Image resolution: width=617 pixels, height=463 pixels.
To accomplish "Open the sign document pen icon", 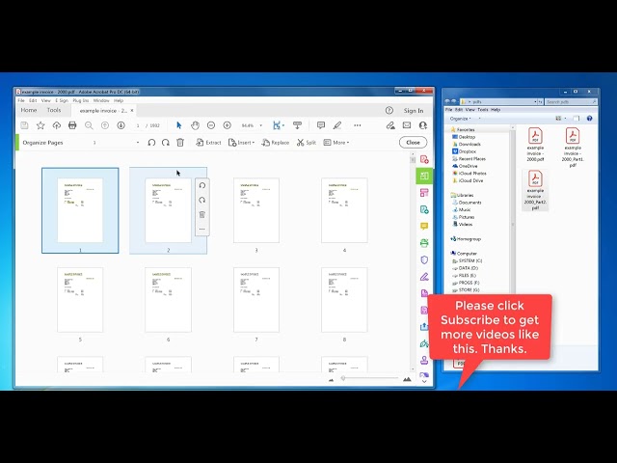I will (390, 125).
